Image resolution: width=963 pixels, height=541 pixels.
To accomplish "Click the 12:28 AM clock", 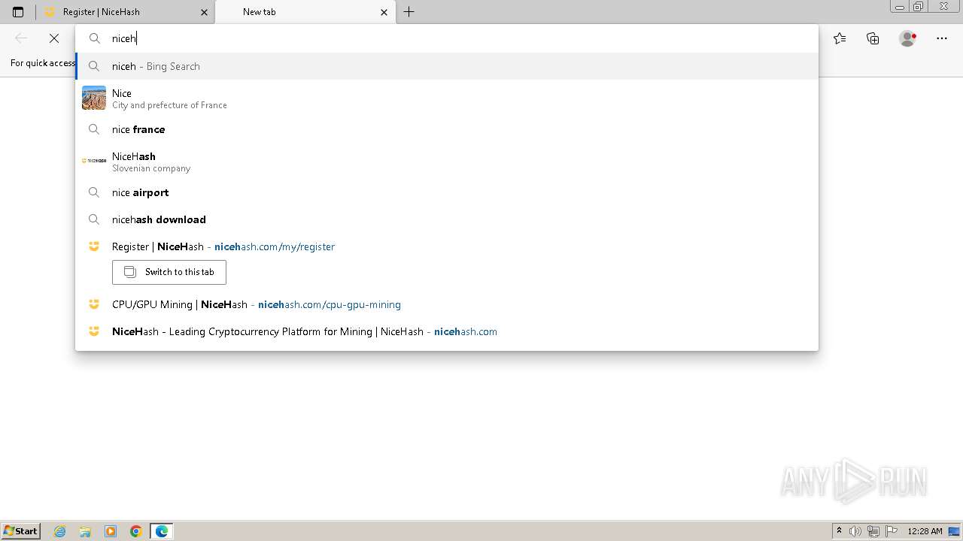I will tap(925, 531).
